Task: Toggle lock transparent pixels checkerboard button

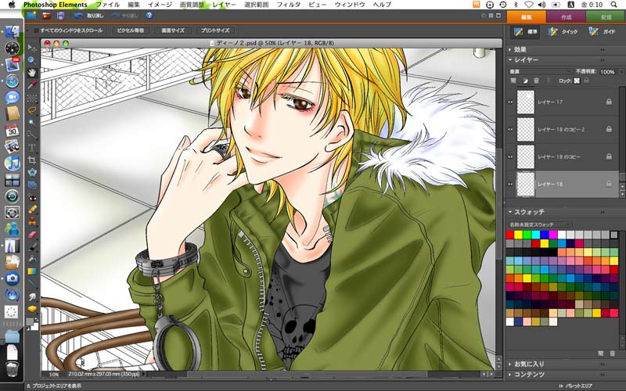Action: coord(577,81)
